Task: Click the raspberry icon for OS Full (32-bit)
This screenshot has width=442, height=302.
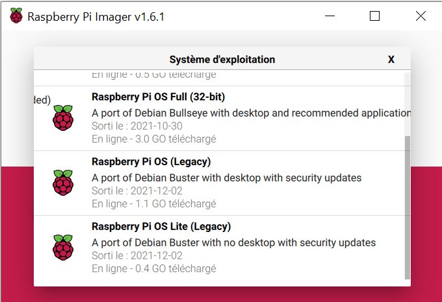Action: [x=63, y=118]
